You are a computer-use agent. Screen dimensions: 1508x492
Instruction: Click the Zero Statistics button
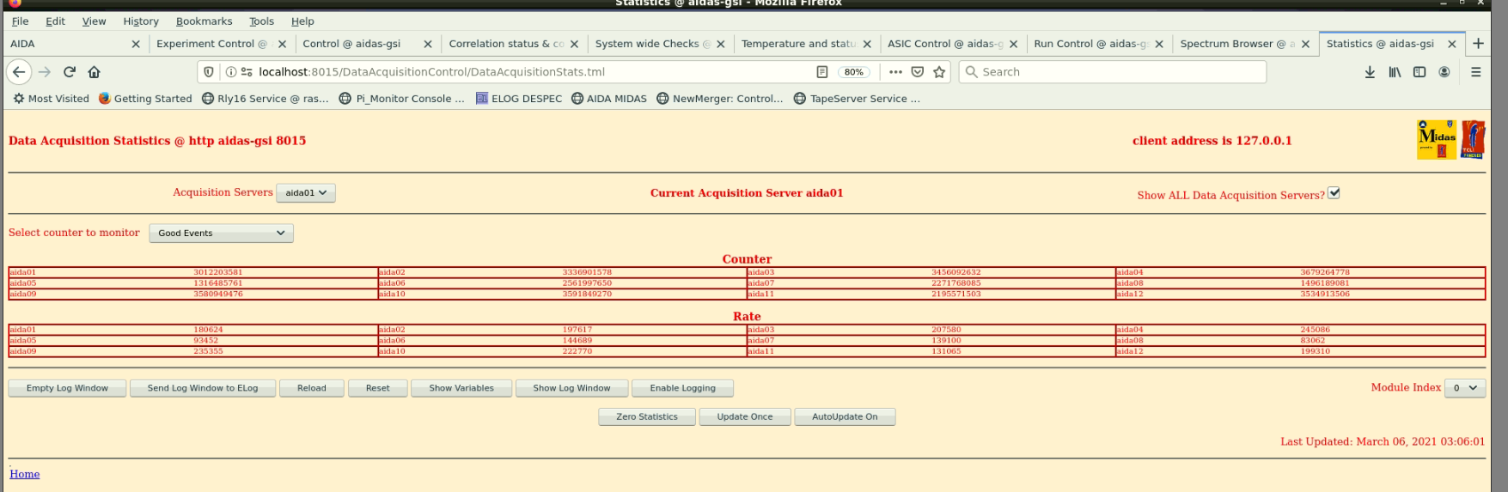coord(647,416)
